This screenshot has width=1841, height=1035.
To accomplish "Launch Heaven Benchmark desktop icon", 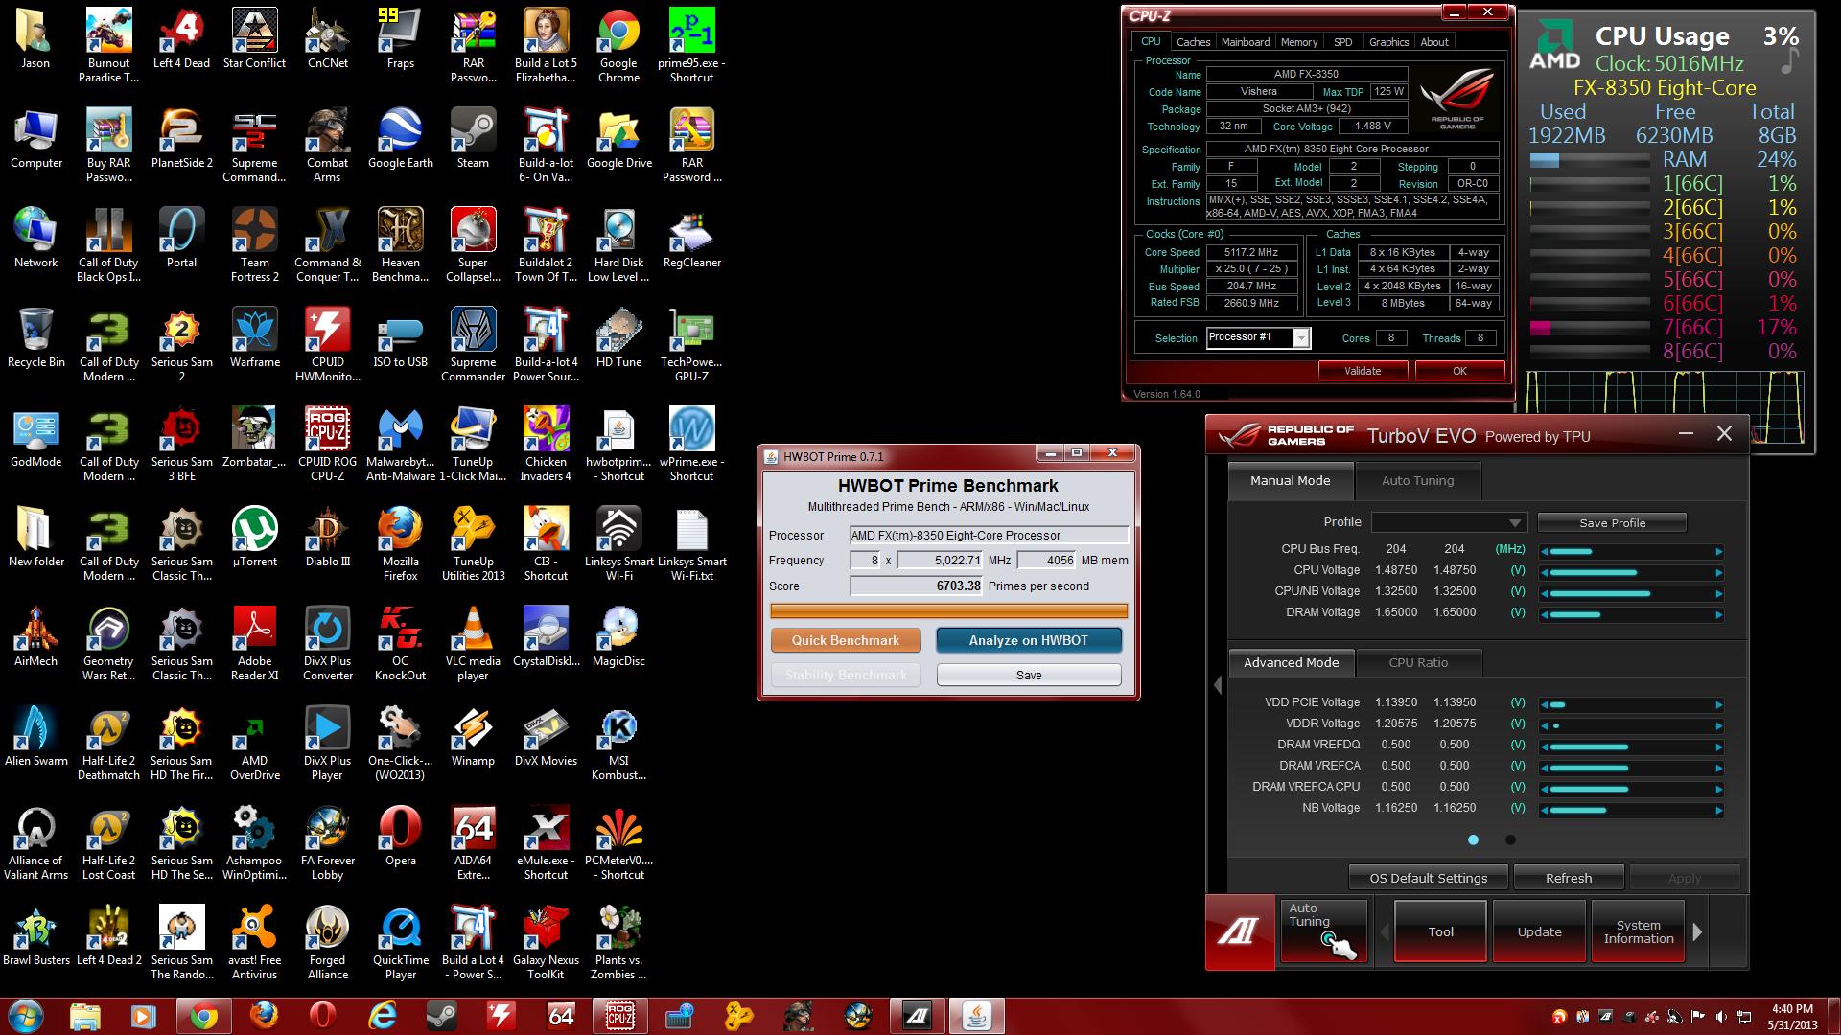I will [400, 244].
